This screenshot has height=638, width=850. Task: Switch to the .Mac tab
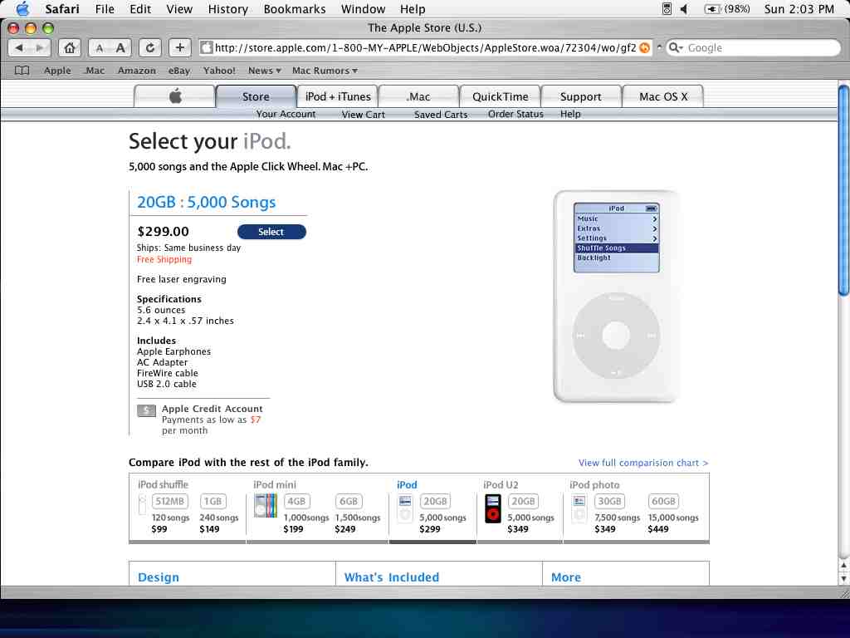click(x=418, y=96)
